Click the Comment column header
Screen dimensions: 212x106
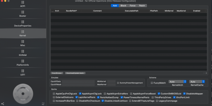click(x=97, y=11)
